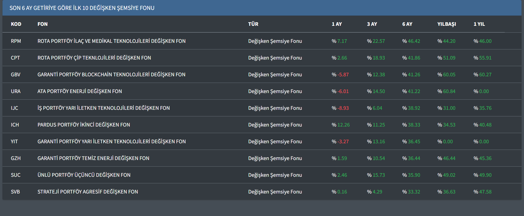Click the FON column header

(42, 24)
